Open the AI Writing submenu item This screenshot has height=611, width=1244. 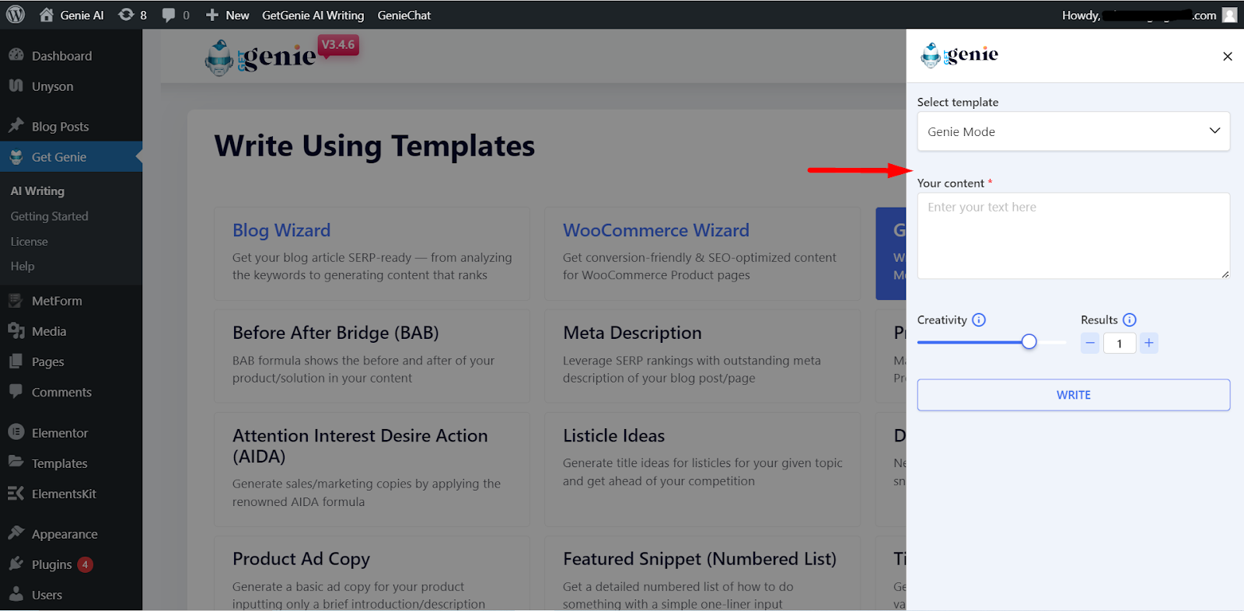pos(37,190)
